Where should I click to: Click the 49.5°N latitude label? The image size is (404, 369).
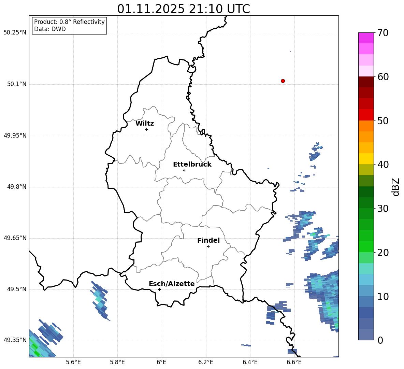[x=16, y=289]
